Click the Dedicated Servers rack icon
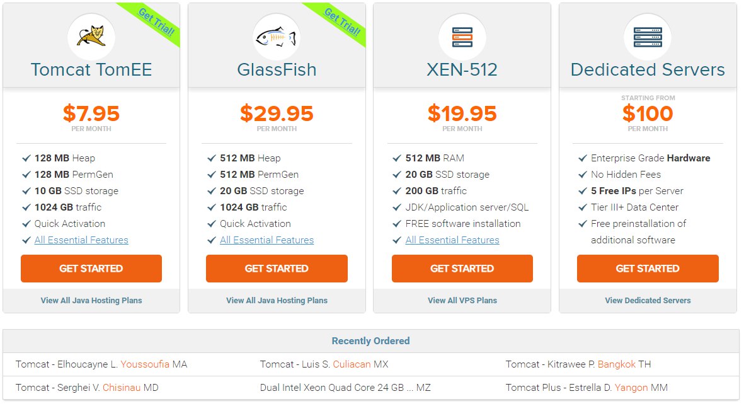This screenshot has width=744, height=406. [x=648, y=37]
